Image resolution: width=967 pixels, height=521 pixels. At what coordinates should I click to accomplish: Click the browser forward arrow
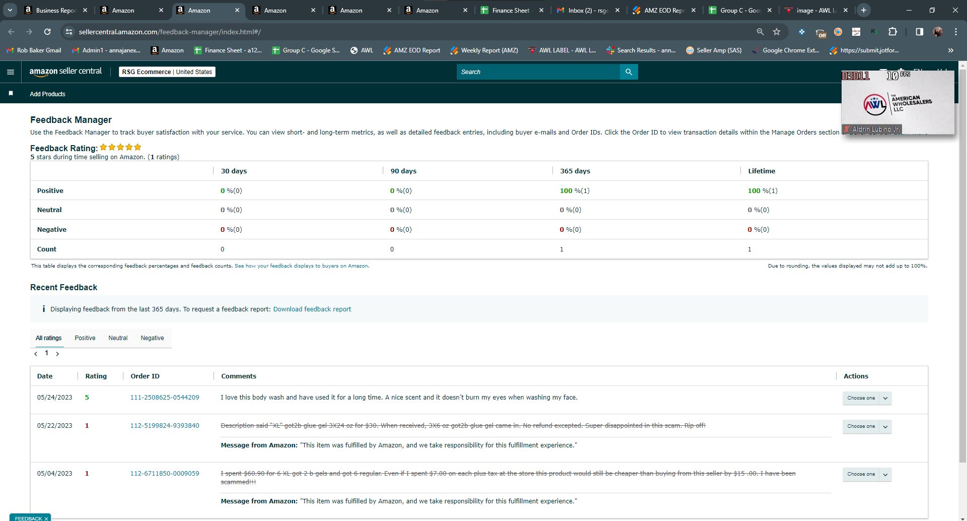pos(29,32)
